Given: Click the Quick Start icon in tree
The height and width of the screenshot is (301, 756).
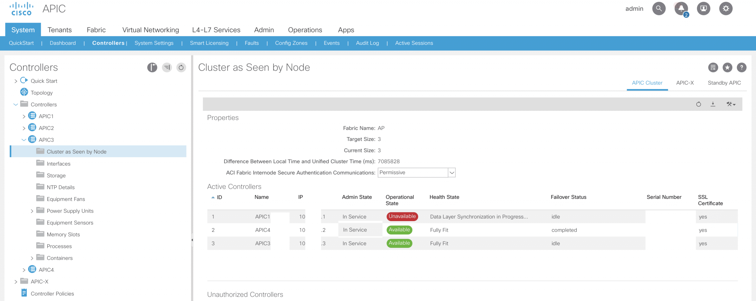Looking at the screenshot, I should (x=24, y=80).
